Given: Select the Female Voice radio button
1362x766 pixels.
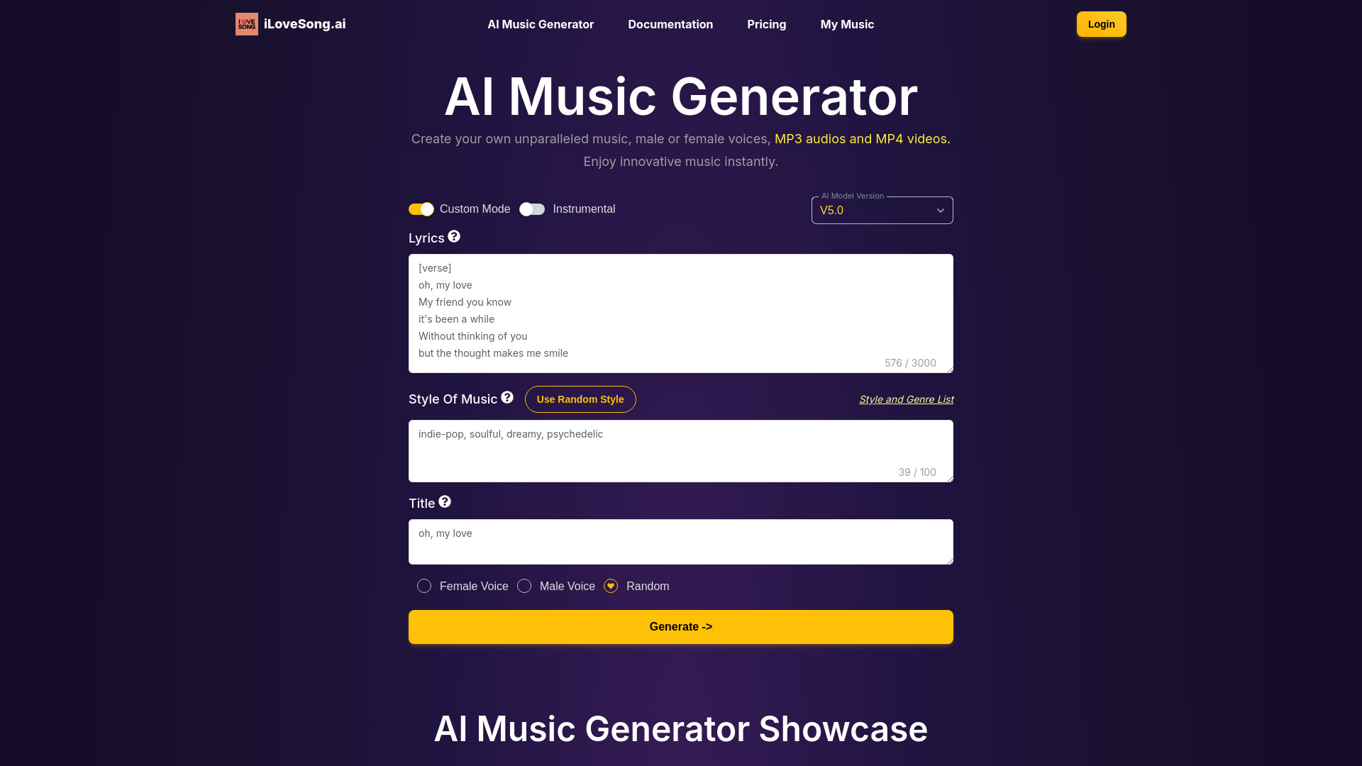Looking at the screenshot, I should [x=425, y=587].
